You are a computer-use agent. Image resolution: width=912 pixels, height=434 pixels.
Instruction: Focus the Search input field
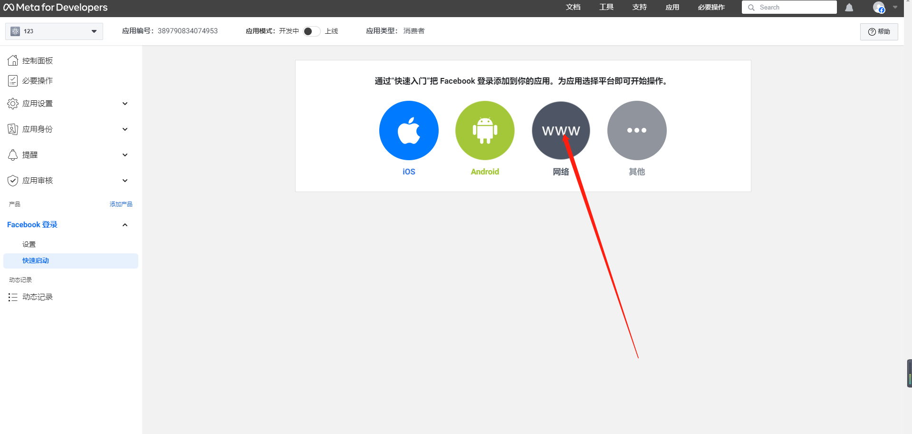point(789,7)
